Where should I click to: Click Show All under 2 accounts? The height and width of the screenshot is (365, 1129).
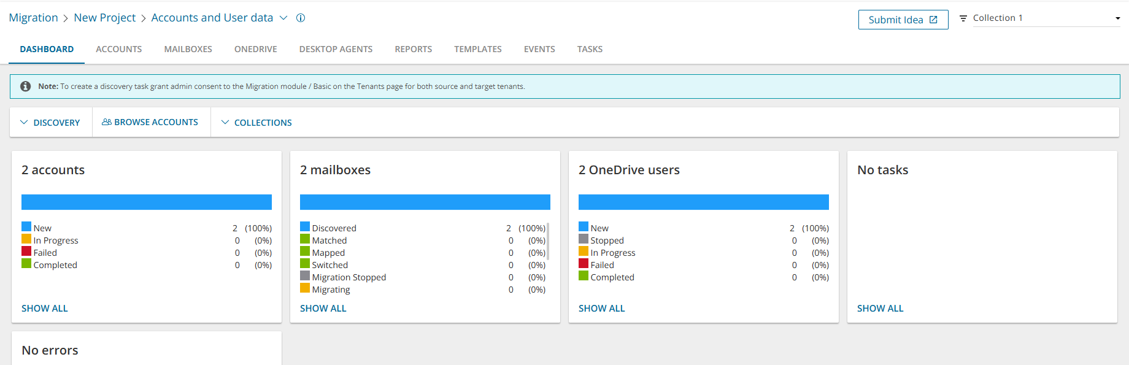click(45, 309)
